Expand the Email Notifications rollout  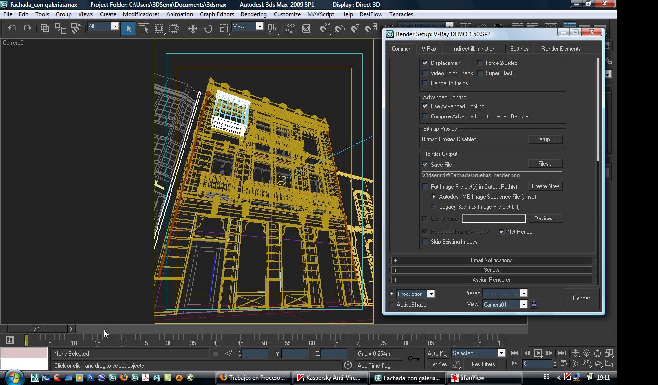(x=491, y=260)
